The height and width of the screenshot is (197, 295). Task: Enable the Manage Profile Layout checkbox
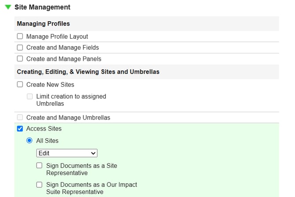[20, 37]
